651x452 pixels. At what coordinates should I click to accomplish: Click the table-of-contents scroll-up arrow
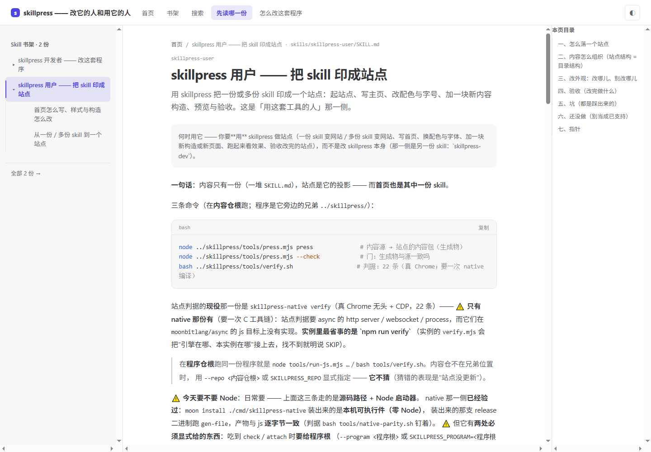pyautogui.click(x=647, y=29)
